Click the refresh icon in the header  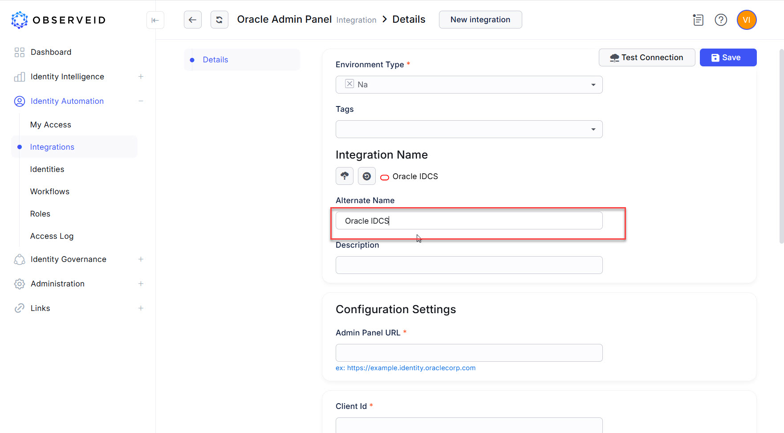point(219,20)
